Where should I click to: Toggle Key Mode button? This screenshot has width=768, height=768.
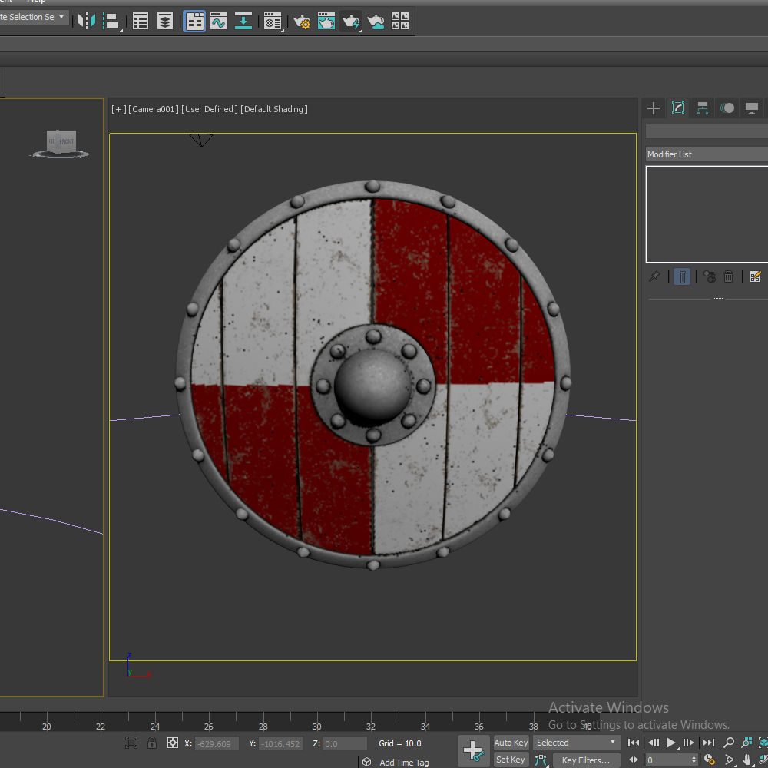634,760
